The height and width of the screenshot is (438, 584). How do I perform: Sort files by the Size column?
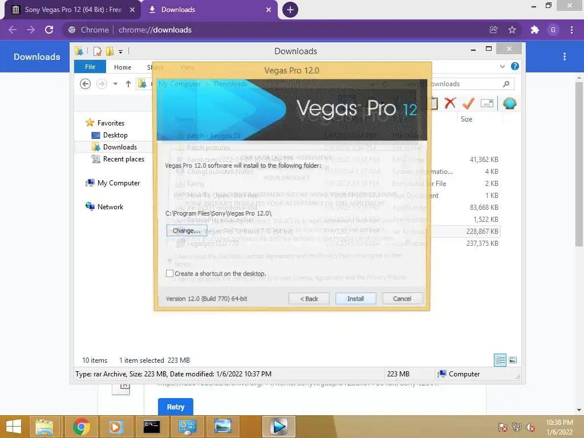coord(467,119)
